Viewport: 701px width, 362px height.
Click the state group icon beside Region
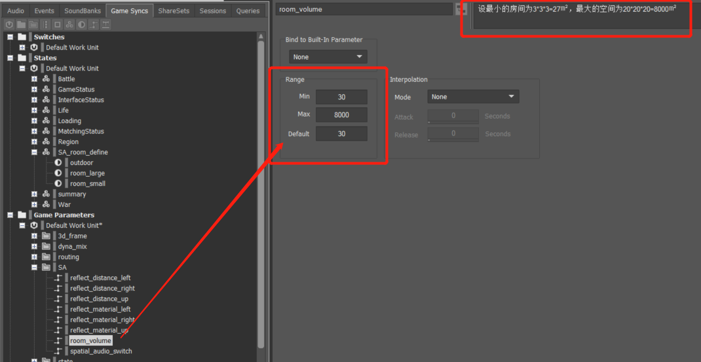(x=46, y=141)
